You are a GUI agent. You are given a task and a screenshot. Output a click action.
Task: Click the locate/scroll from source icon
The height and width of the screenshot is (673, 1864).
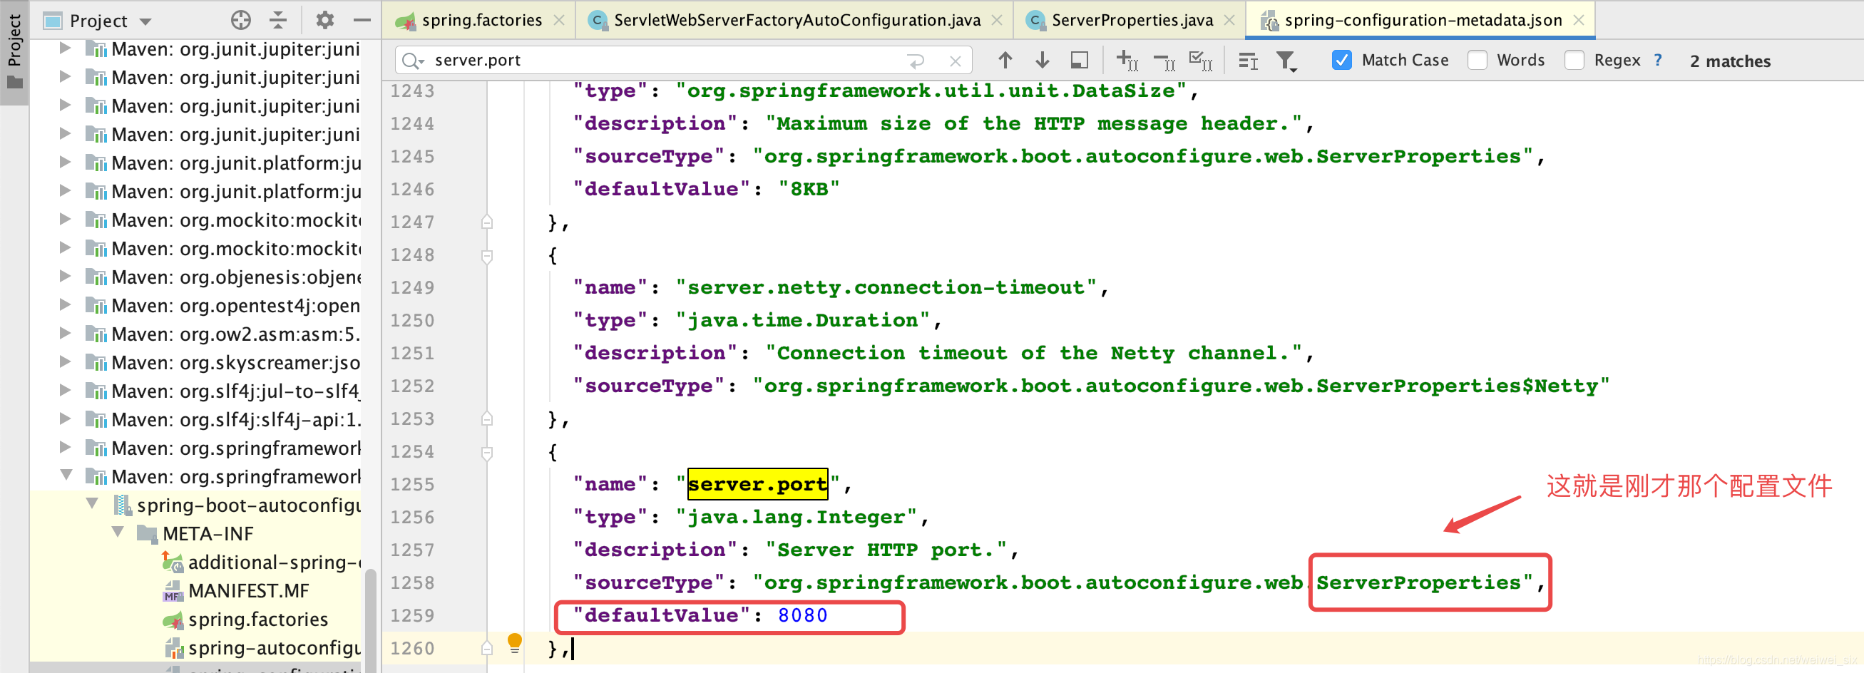240,20
